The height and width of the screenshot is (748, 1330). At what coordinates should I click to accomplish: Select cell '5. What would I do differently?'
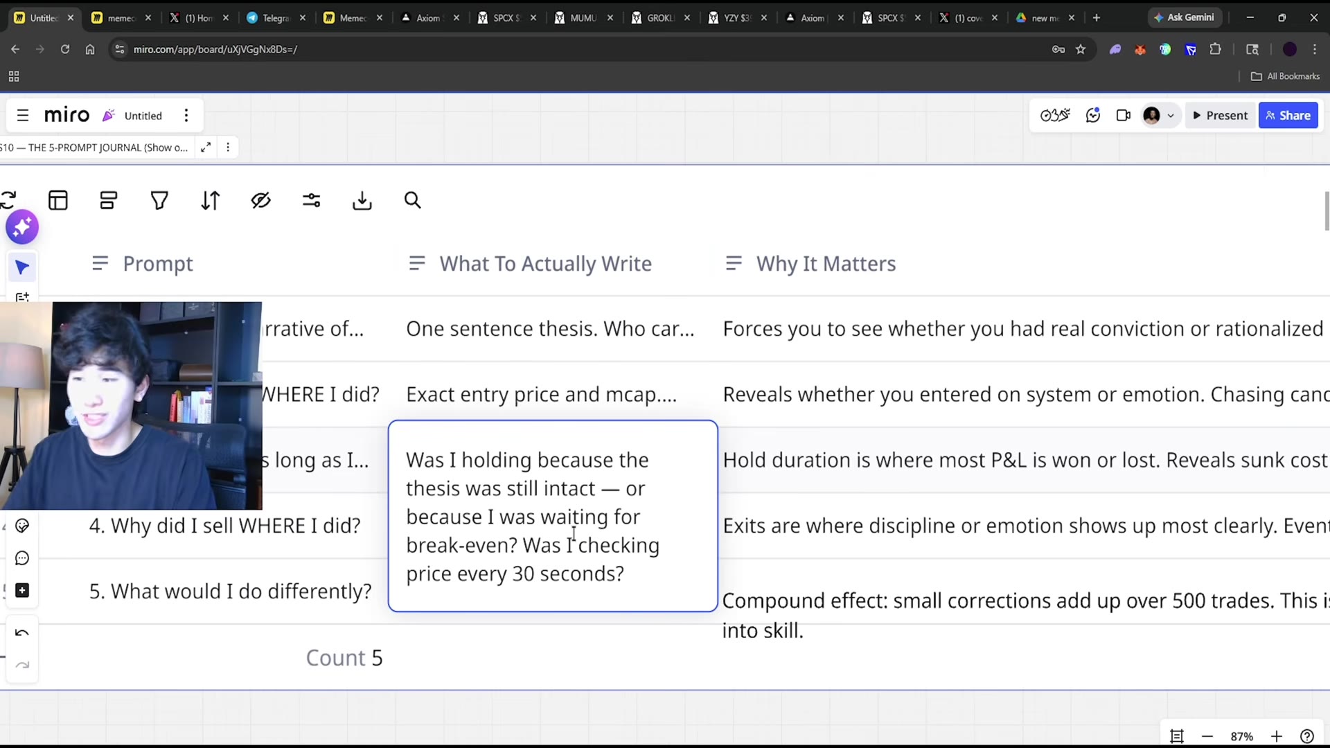[x=231, y=591]
